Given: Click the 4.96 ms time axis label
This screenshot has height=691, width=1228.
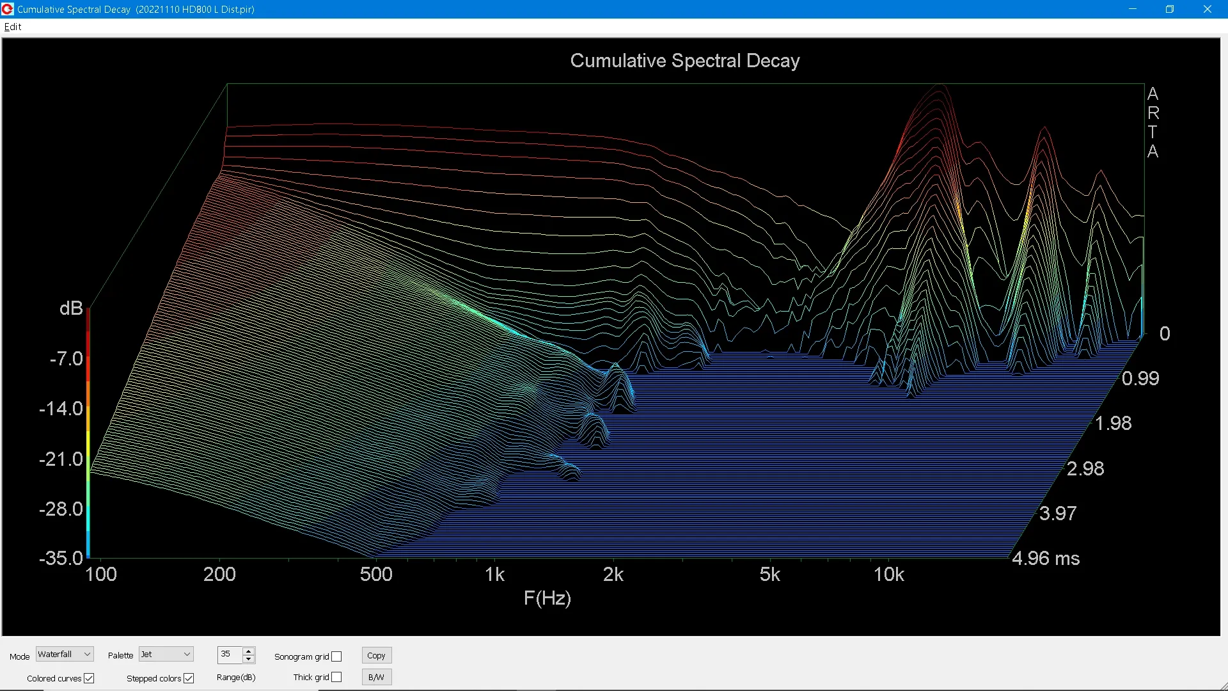Looking at the screenshot, I should click(x=1046, y=559).
